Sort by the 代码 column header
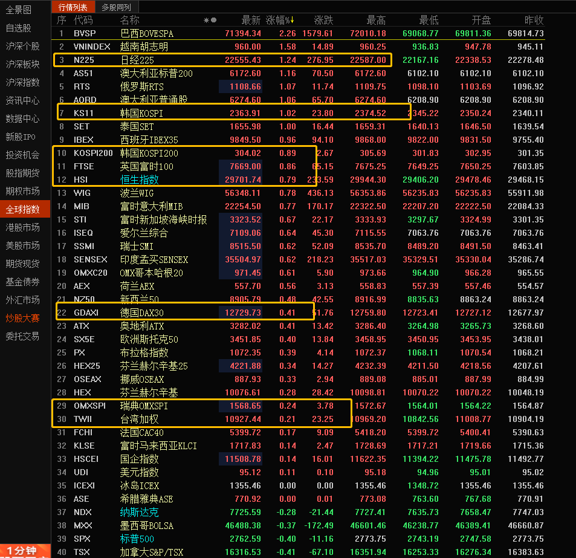Image resolution: width=576 pixels, height=558 pixels. (83, 21)
